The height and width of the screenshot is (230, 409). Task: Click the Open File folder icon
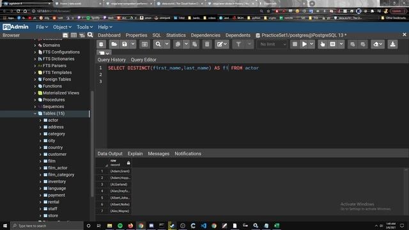coord(114,44)
